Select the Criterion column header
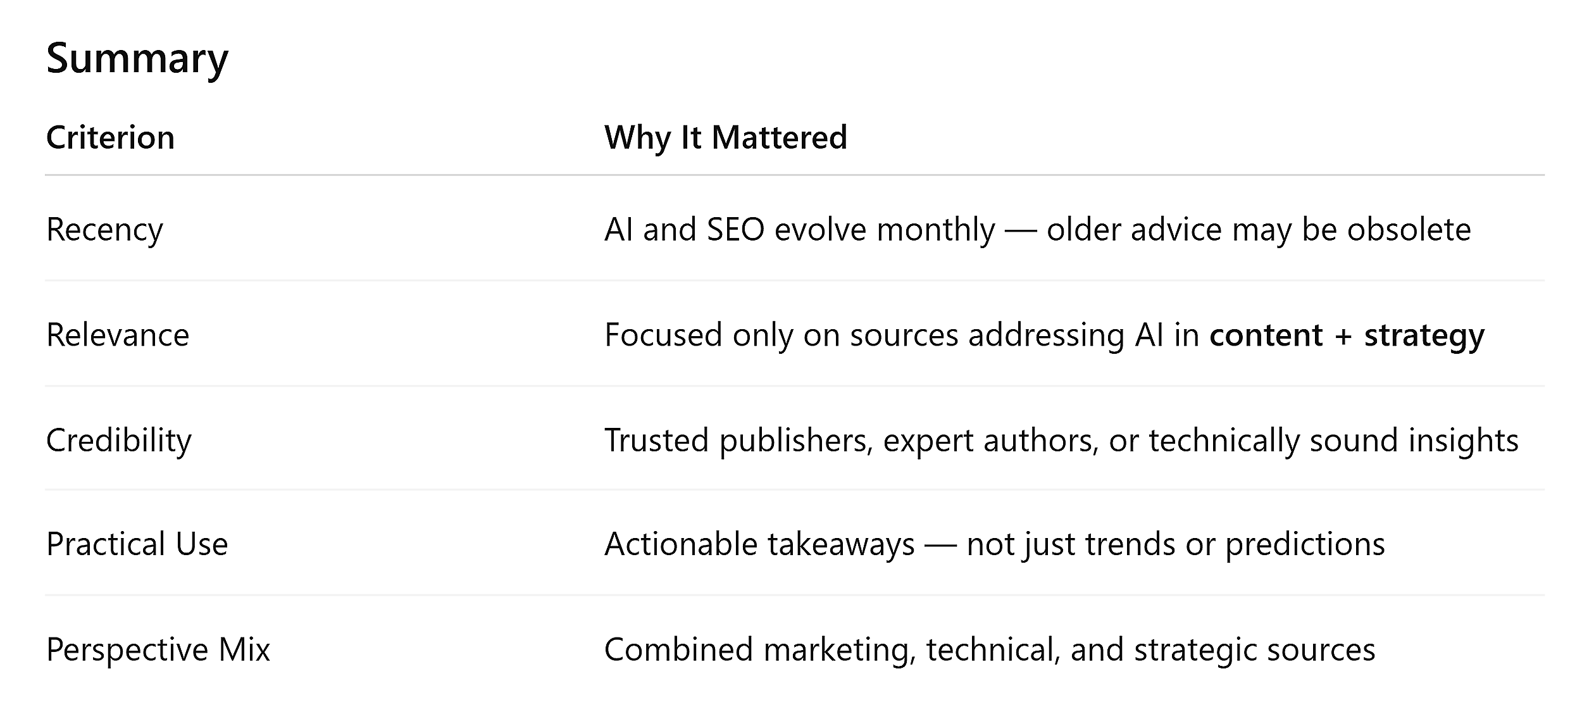Image resolution: width=1582 pixels, height=714 pixels. [110, 137]
